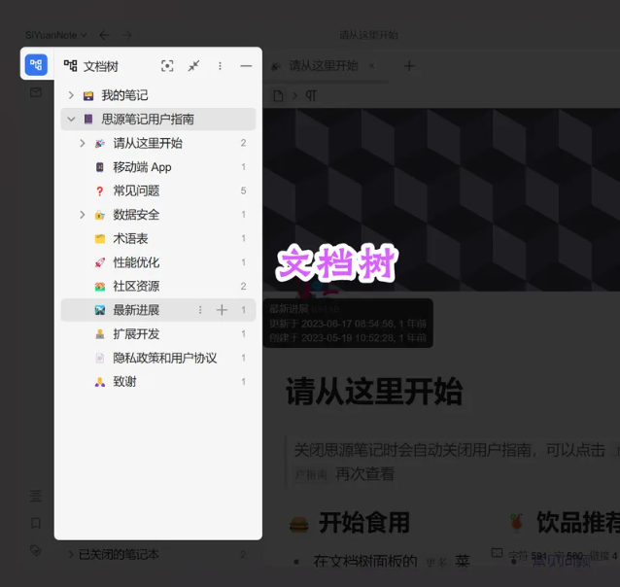The height and width of the screenshot is (587, 620).
Task: Select the 最新进展 document
Action: tap(158, 310)
